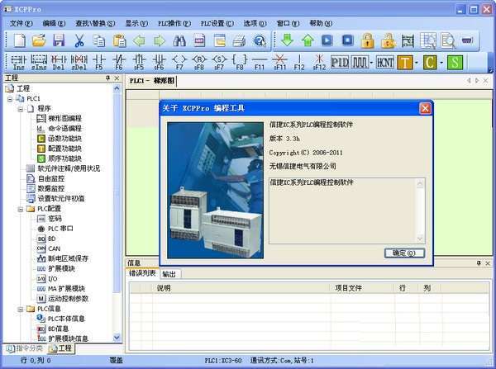
Task: Upload program from PLC green up arrow
Action: (308, 40)
